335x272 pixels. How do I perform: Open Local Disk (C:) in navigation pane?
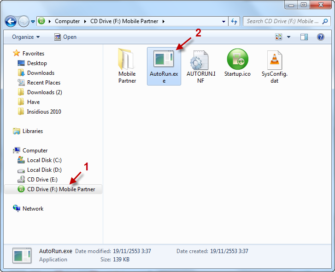click(44, 160)
